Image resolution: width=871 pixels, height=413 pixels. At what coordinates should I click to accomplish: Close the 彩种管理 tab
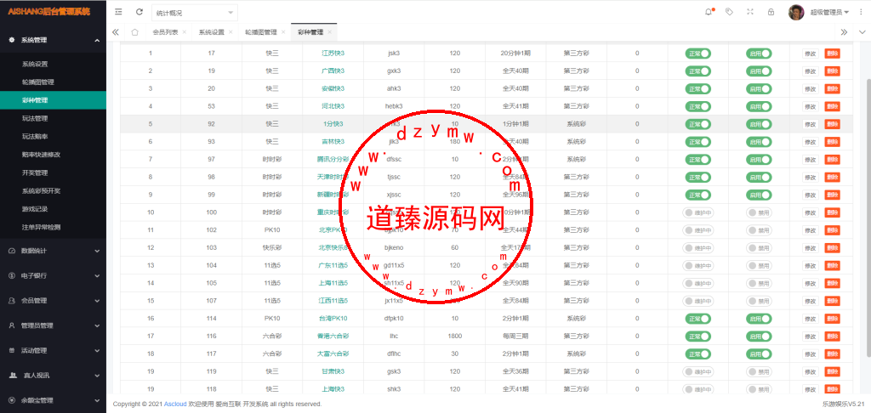[329, 32]
